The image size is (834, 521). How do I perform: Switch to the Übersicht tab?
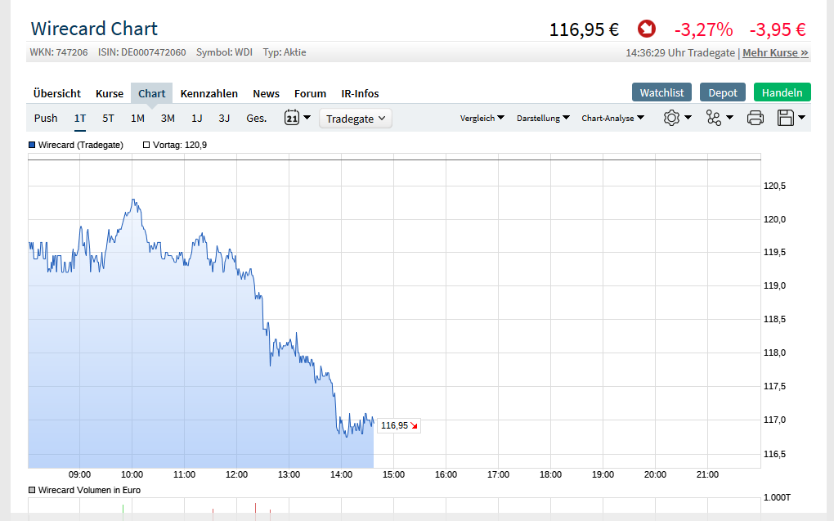point(57,94)
